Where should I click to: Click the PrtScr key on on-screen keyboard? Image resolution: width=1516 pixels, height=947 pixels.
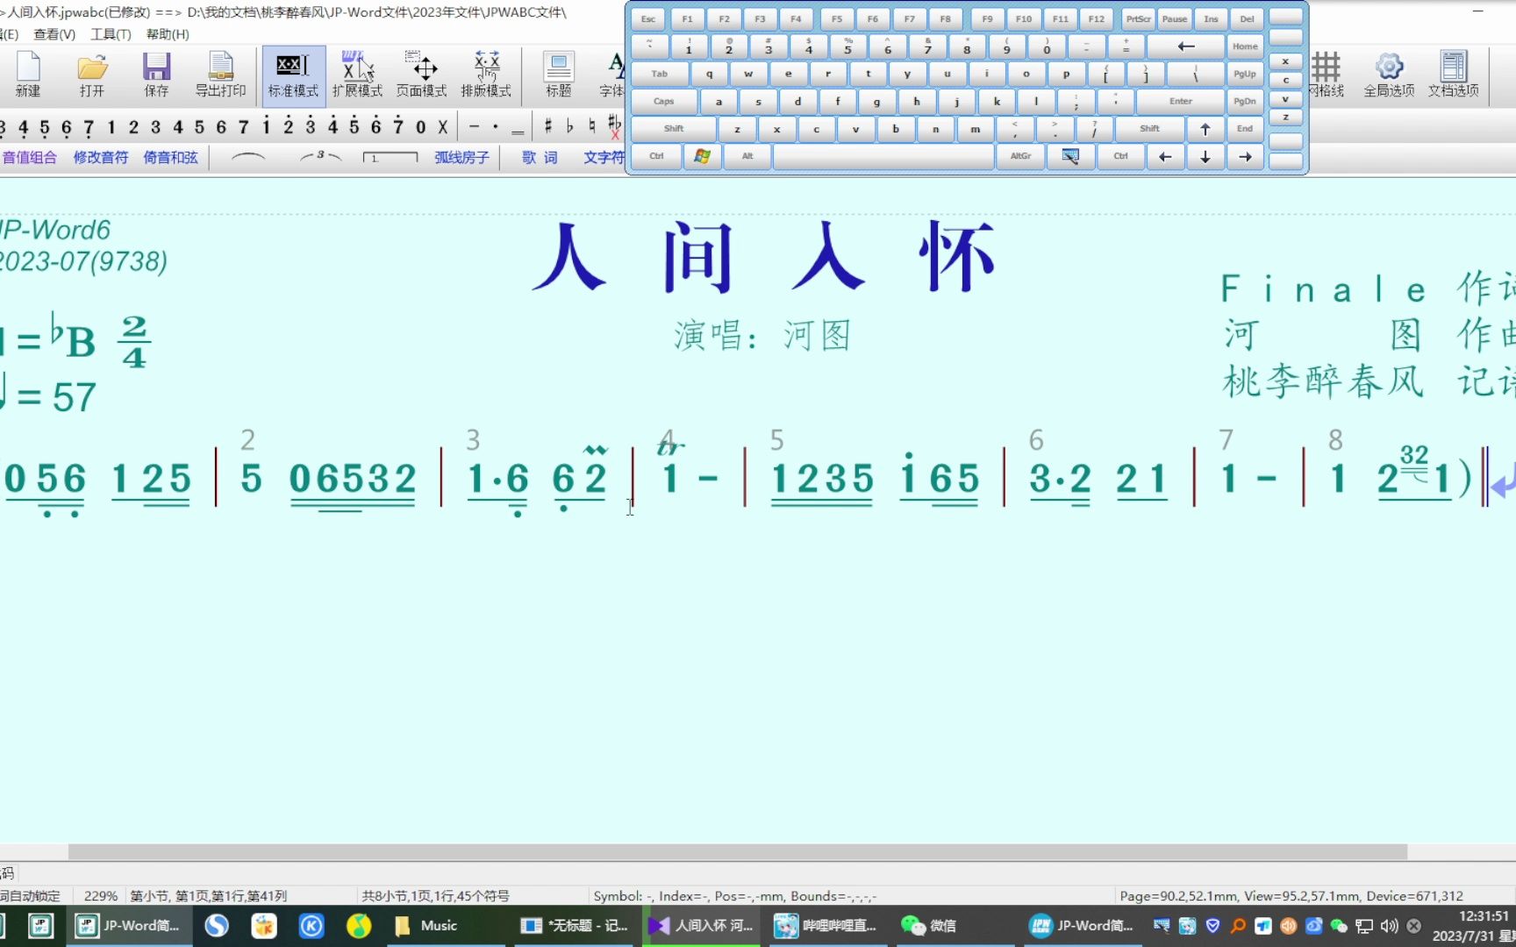pos(1138,18)
